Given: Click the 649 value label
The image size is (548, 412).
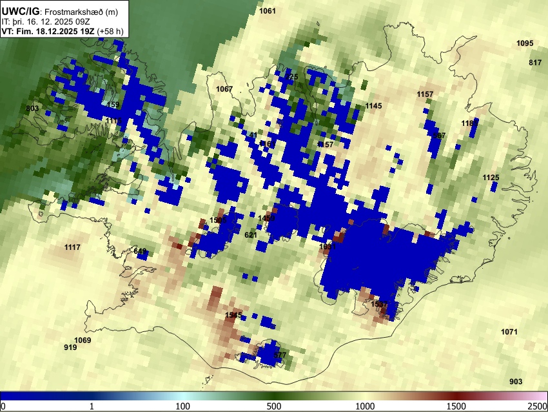Looking at the screenshot, I should pos(140,251).
